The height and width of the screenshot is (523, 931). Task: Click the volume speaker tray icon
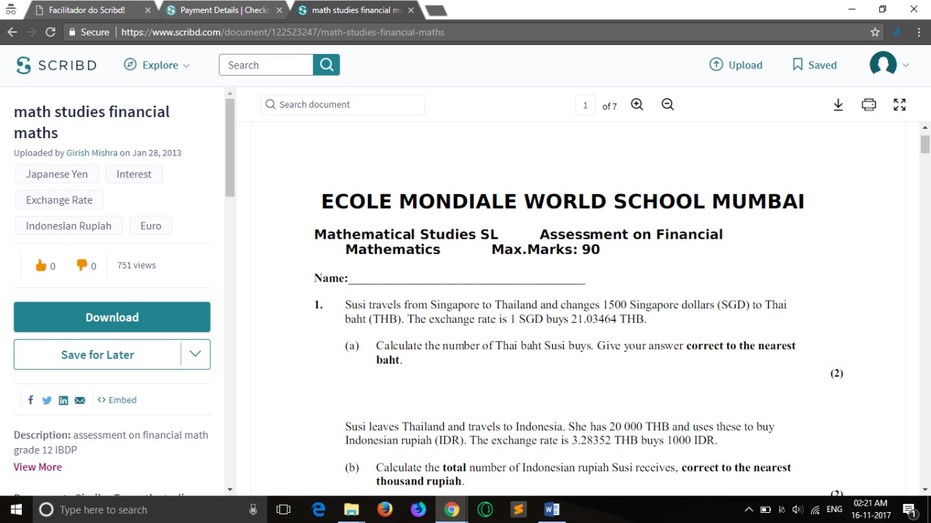point(797,510)
